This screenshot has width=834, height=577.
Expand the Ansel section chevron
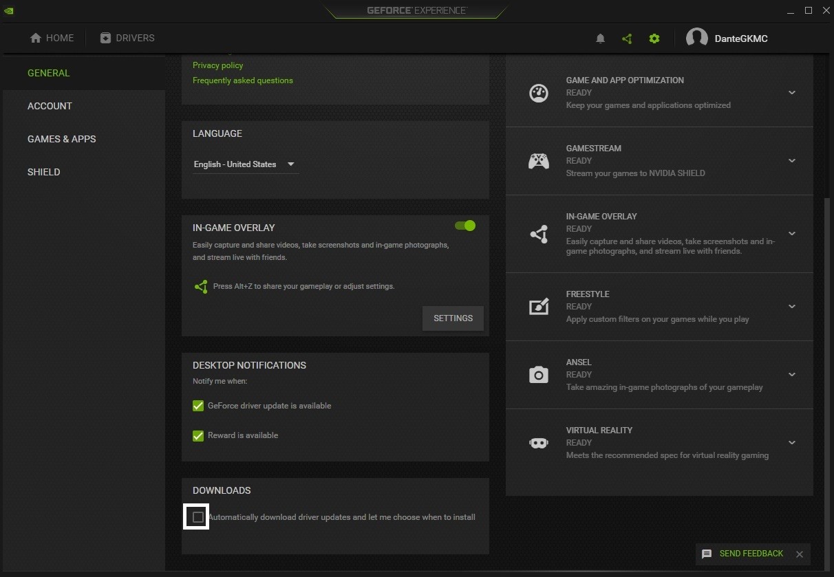point(792,375)
